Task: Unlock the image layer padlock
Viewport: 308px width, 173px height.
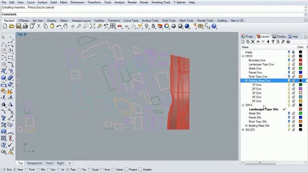Action: pyautogui.click(x=294, y=52)
